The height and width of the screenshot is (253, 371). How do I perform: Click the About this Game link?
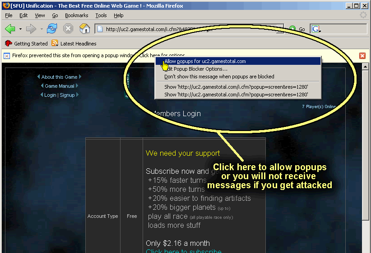(59, 77)
